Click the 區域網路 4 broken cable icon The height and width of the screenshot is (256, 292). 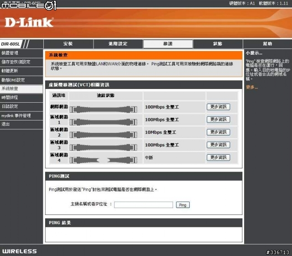[x=104, y=160]
